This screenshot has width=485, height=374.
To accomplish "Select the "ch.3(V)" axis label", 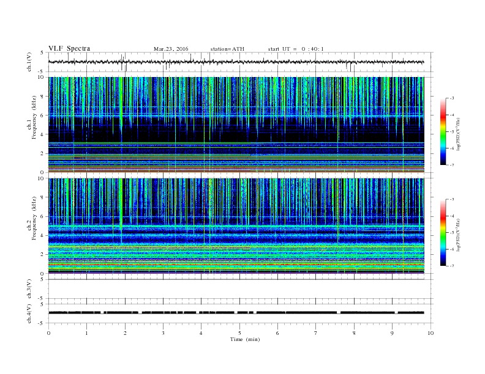I will 29,289.
